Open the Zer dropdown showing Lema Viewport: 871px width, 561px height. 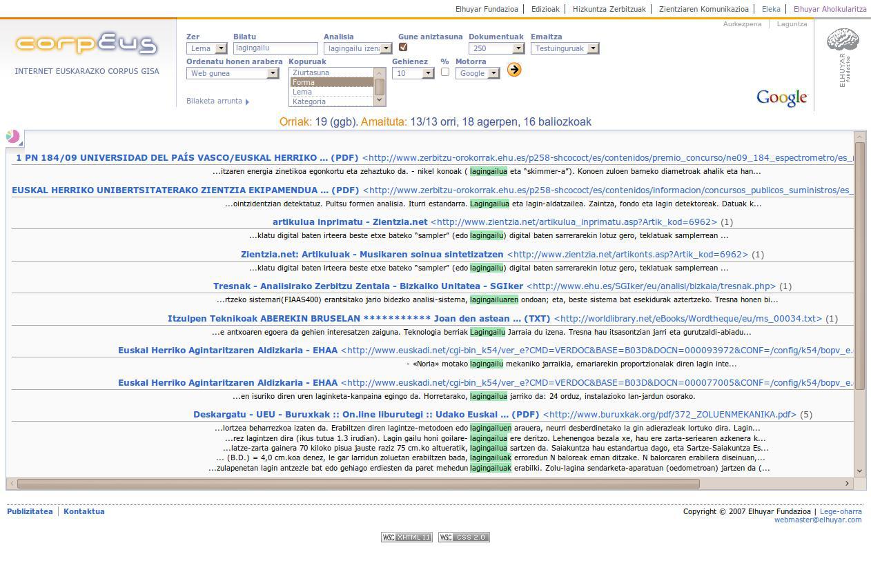tap(207, 48)
